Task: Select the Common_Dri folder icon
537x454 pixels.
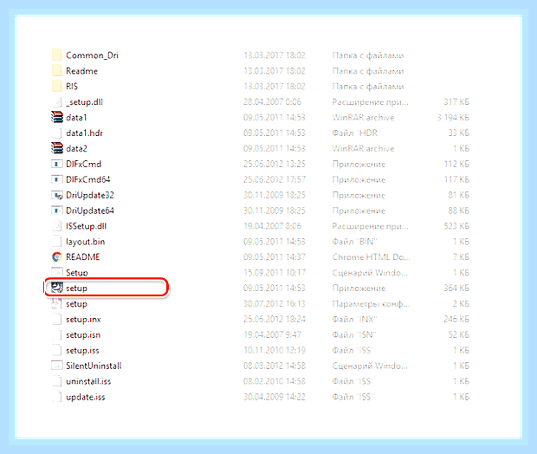Action: pos(57,55)
